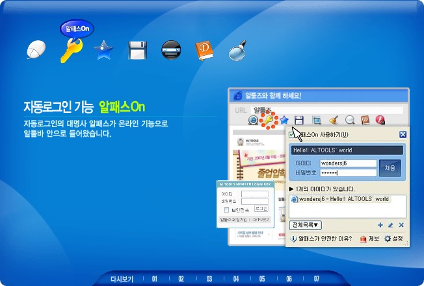Viewport: 424px width, 286px height.
Task: Click the screen capture toolbar icon
Action: pyautogui.click(x=317, y=120)
